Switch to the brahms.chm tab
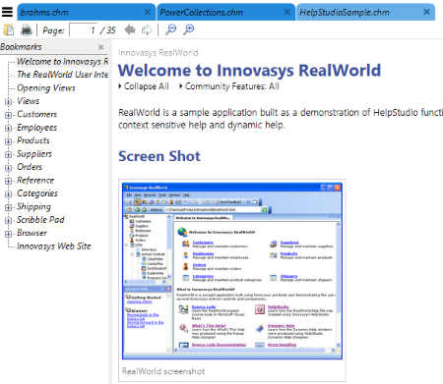Viewport: 443px width, 384px height. (x=86, y=12)
